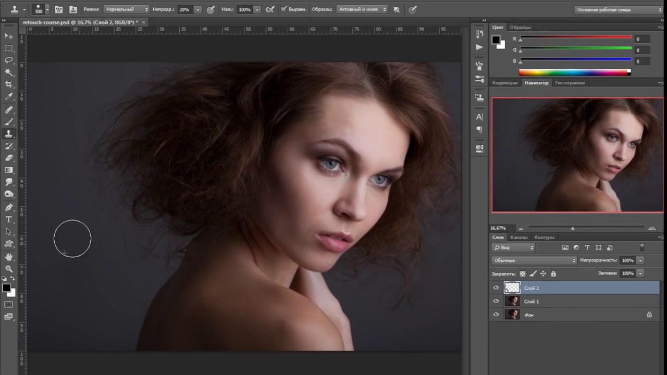Select the Zoom magnifier tool
Screen dimensions: 667x375
[9, 269]
